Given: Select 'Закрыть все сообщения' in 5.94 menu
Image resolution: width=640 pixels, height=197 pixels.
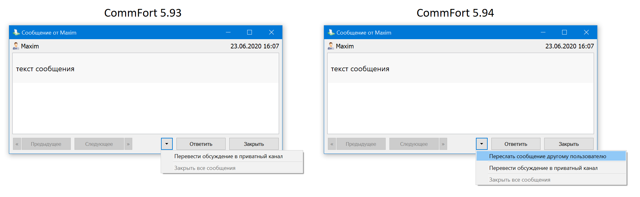Looking at the screenshot, I should click(551, 180).
